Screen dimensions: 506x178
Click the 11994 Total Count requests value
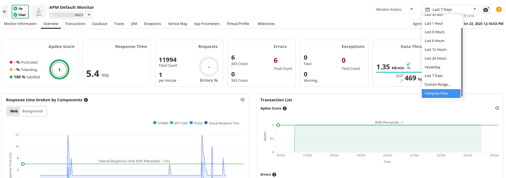pyautogui.click(x=168, y=60)
